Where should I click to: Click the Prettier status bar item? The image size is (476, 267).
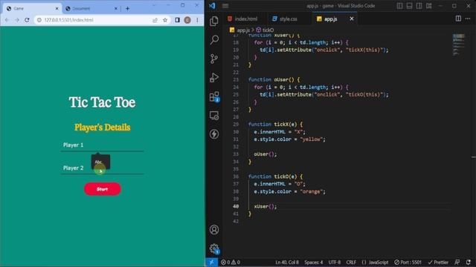pyautogui.click(x=438, y=262)
